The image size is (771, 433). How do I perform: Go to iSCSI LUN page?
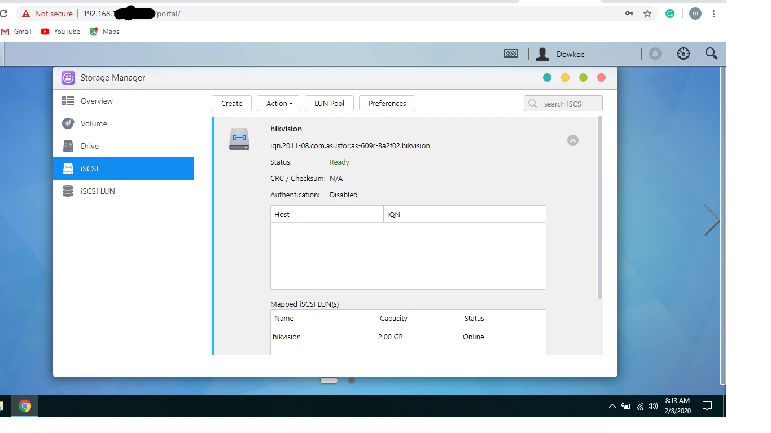point(97,191)
